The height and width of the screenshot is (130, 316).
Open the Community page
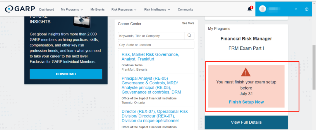[186, 10]
